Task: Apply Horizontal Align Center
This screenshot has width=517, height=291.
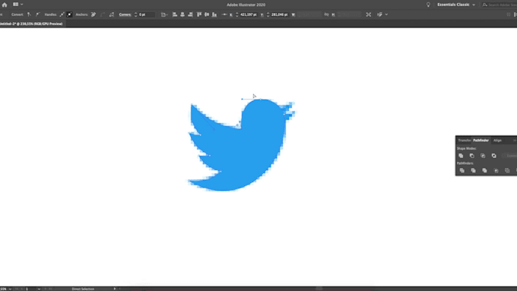Action: point(182,14)
